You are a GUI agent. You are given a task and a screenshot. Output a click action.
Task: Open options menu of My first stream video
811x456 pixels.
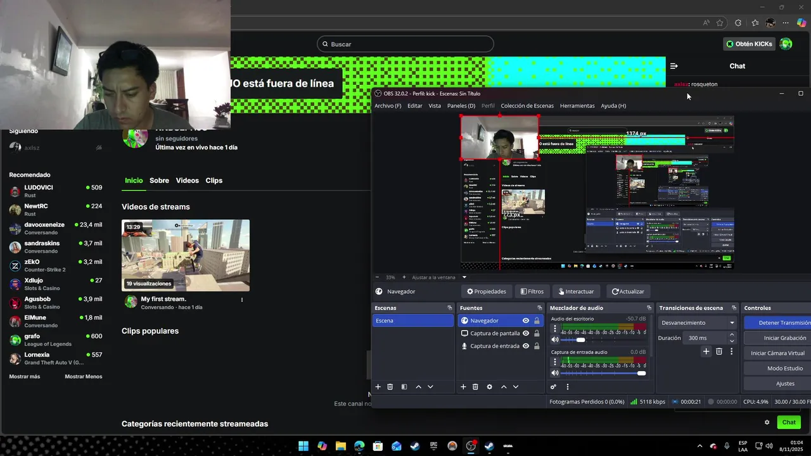pyautogui.click(x=241, y=300)
